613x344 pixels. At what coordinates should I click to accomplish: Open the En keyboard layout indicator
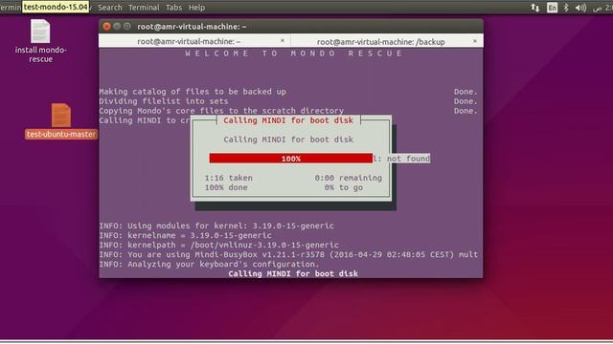[552, 8]
